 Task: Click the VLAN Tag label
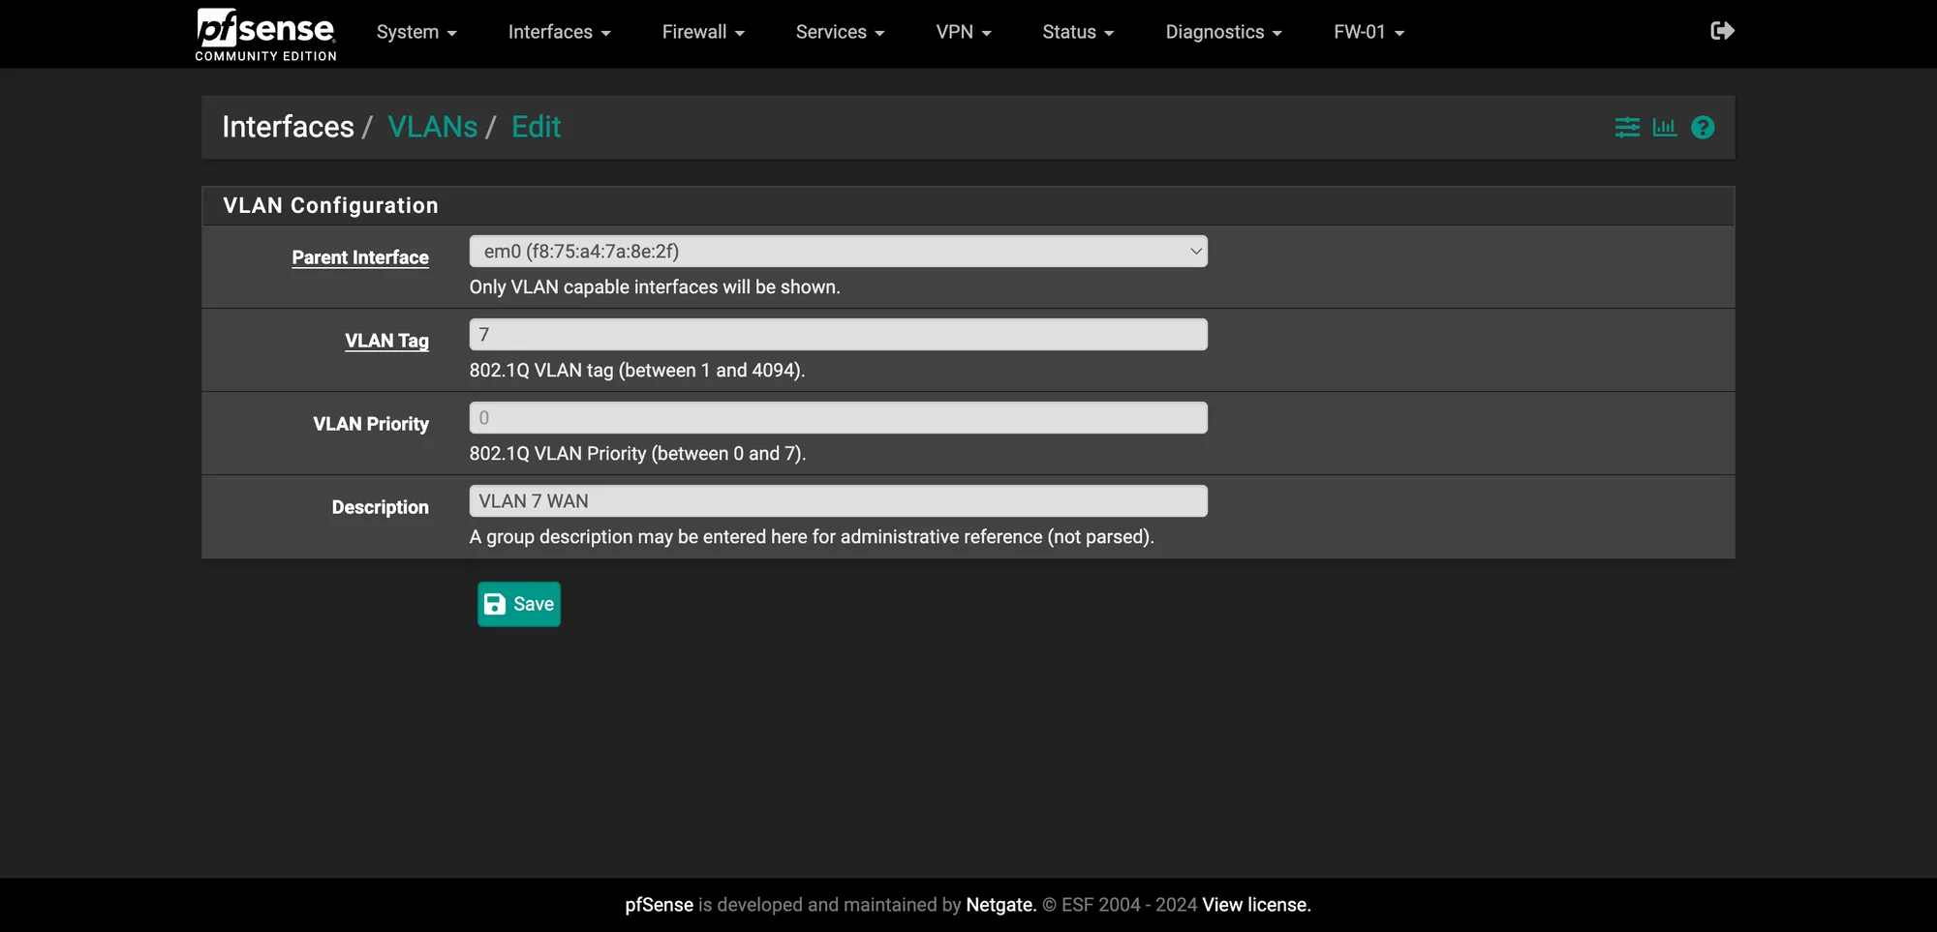click(x=386, y=341)
